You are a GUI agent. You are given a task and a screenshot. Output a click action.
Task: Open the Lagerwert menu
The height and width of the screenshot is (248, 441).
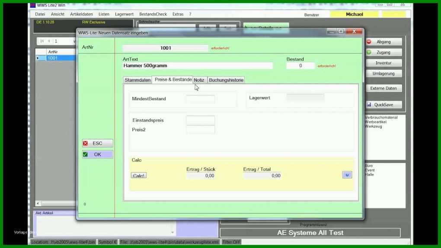coord(124,14)
